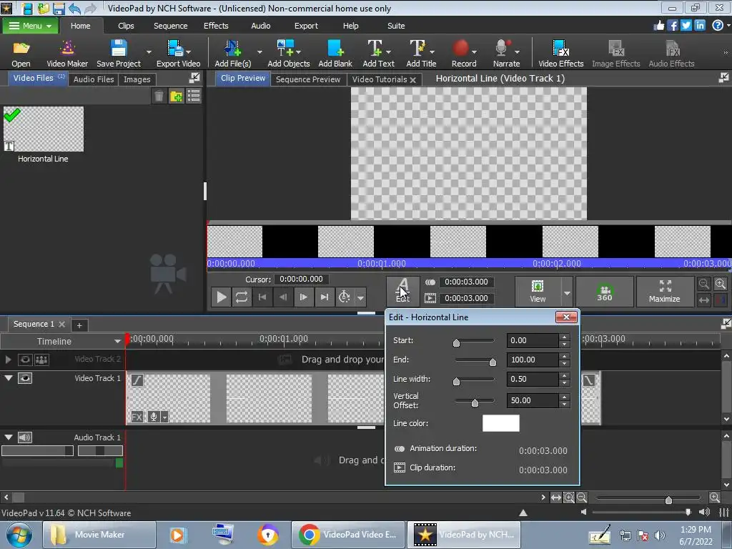Switch the bin to list view icon
The image size is (732, 549).
click(x=193, y=97)
